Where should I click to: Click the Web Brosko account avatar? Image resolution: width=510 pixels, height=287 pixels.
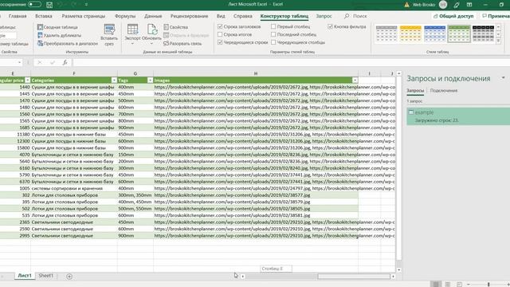(443, 5)
